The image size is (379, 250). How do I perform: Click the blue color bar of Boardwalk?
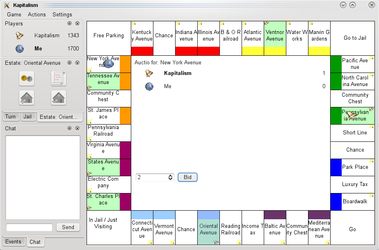click(336, 202)
